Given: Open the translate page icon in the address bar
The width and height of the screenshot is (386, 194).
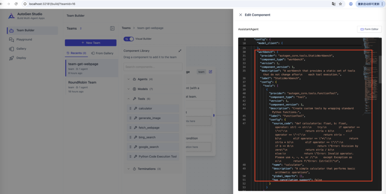Looking at the screenshot, I should tap(334, 4).
